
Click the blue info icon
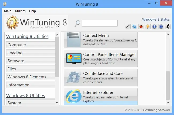point(161,27)
